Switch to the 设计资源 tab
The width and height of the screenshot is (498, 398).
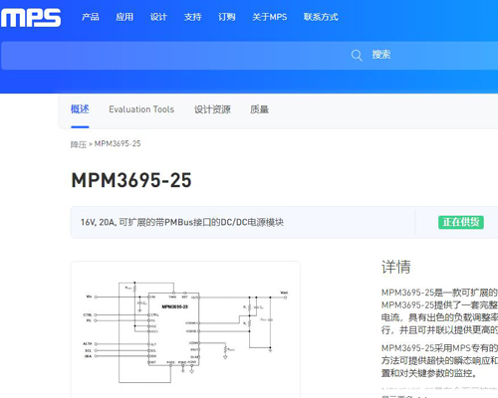pyautogui.click(x=212, y=109)
